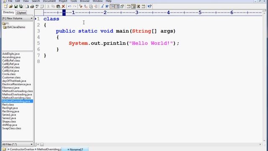This screenshot has width=268, height=151.
Task: Select dayOfTheWeek.java in file list
Action: [x=14, y=81]
